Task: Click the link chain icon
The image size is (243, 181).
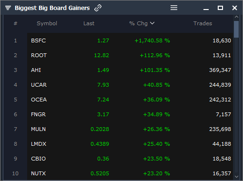Action: click(x=98, y=8)
